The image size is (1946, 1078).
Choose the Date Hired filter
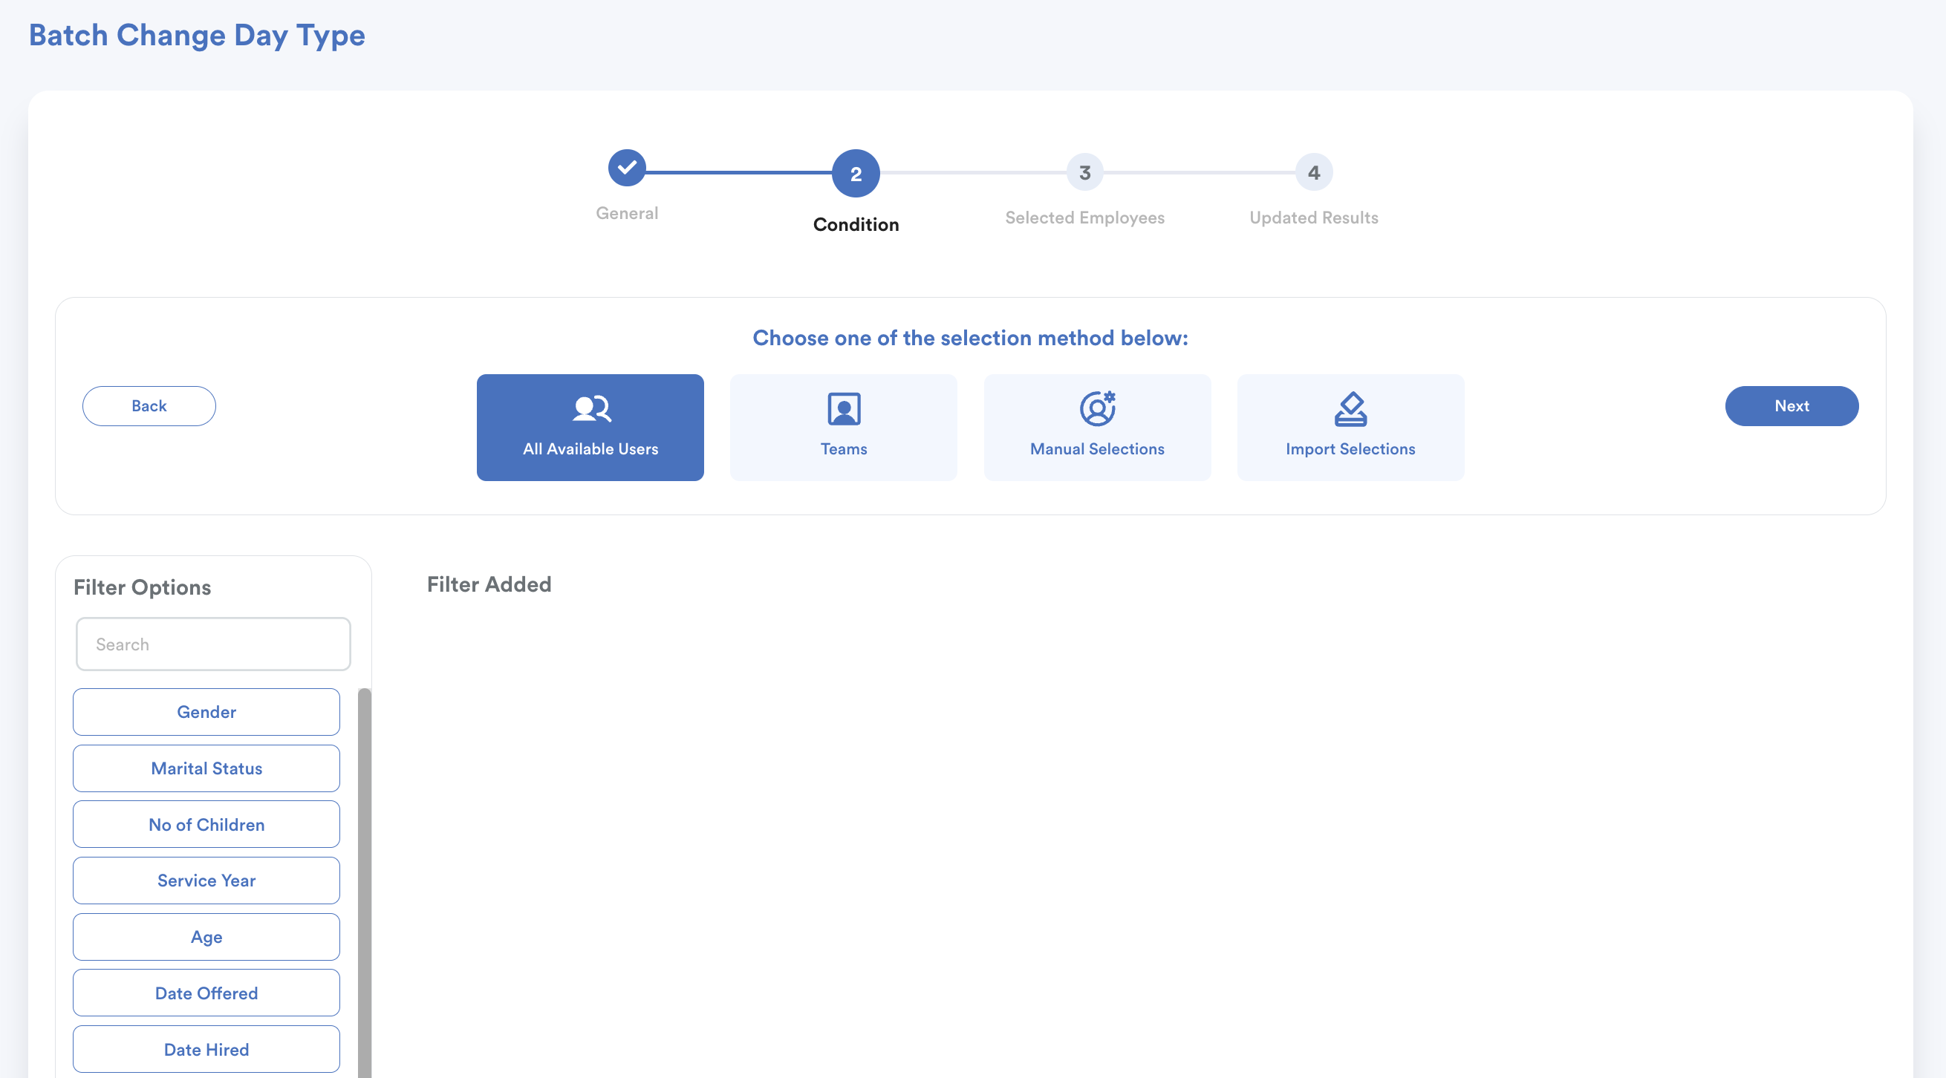(x=206, y=1049)
